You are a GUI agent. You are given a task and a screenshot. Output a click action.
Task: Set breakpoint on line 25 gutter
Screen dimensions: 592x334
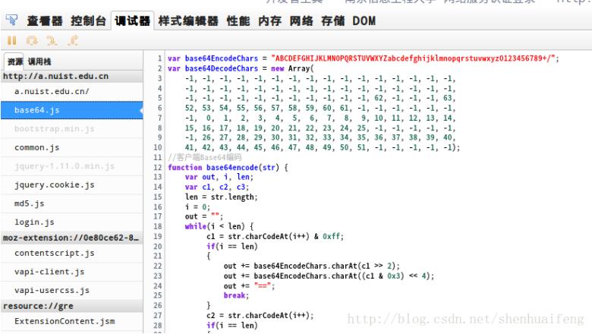pos(158,295)
